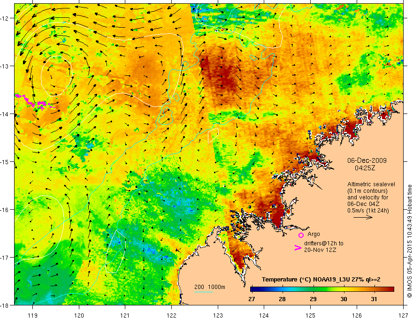Click the latitude axis label -16

click(5, 210)
